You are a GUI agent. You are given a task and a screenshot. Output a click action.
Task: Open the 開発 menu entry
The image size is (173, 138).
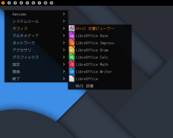[x=36, y=72]
